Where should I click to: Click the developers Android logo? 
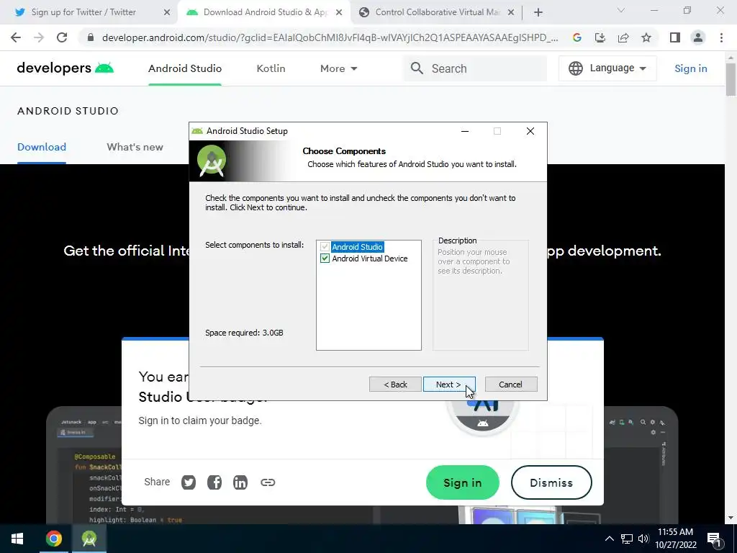(x=65, y=68)
